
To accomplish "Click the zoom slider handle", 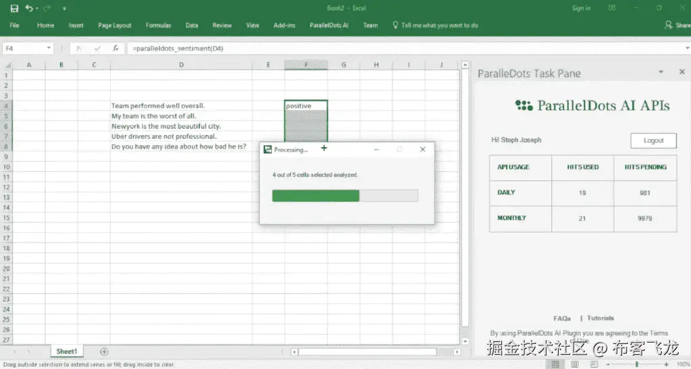I will [637, 364].
